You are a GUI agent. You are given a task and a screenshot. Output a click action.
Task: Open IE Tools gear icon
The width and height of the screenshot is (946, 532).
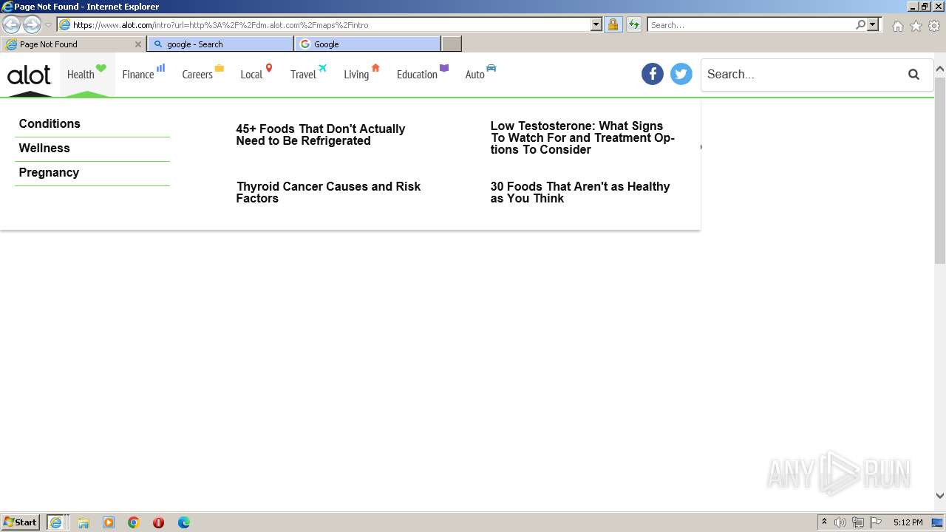[934, 25]
